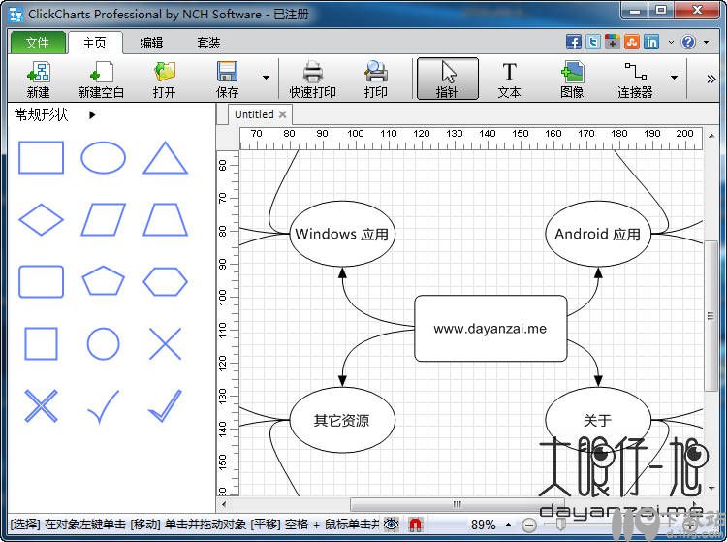This screenshot has height=542, width=727.
Task: Select the 指针 pointer tool
Action: [x=448, y=79]
